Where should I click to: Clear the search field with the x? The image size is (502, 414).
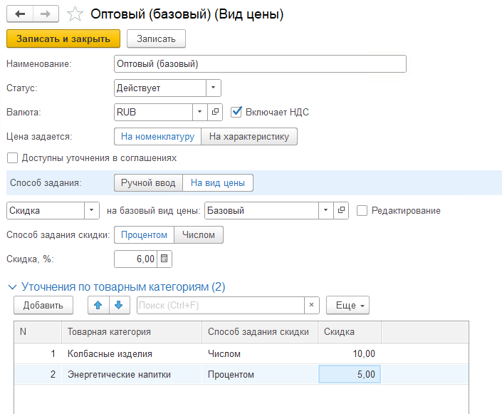310,305
